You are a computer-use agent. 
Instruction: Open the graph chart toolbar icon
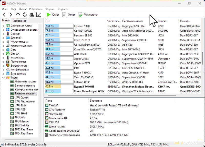(x=39, y=15)
